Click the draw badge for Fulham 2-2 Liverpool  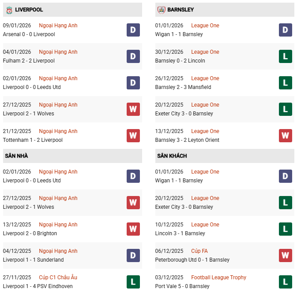(133, 56)
